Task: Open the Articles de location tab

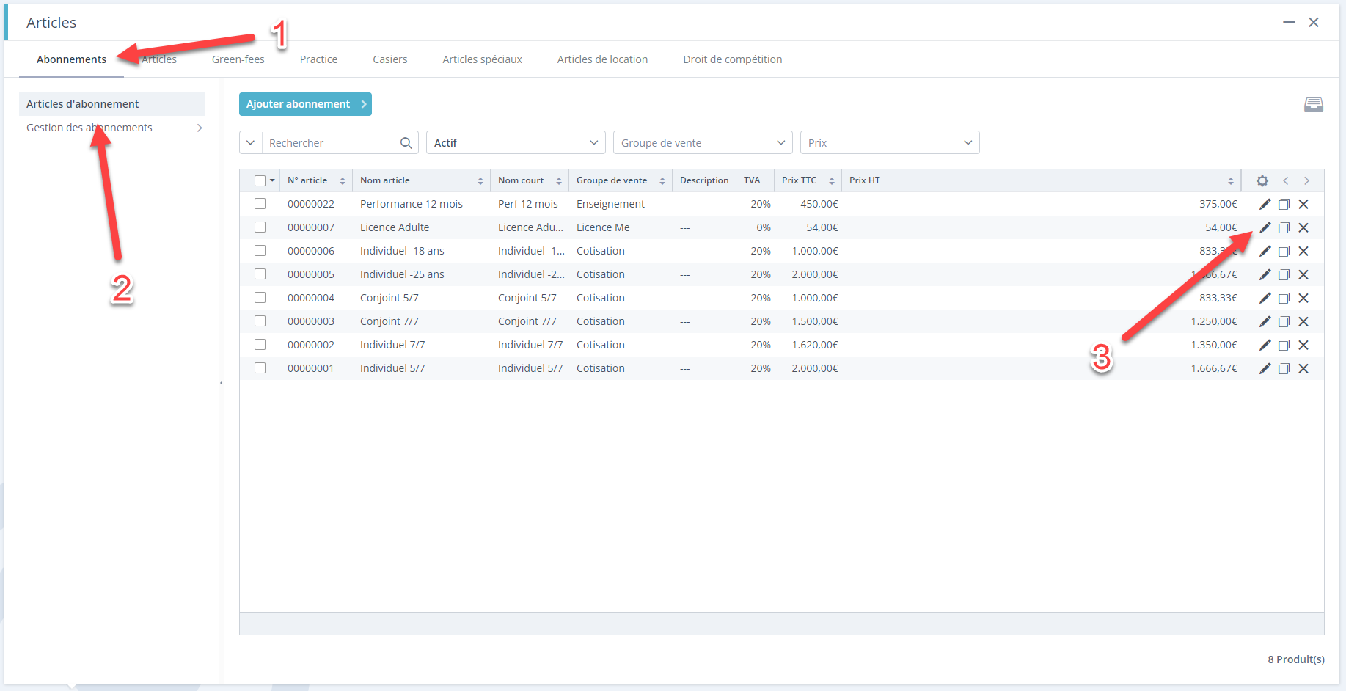Action: [602, 59]
